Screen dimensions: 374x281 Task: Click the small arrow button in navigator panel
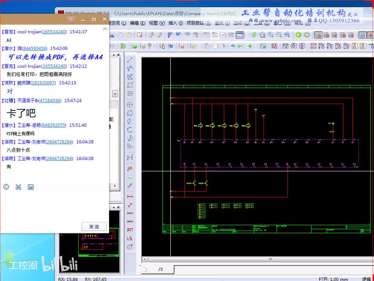point(115,94)
